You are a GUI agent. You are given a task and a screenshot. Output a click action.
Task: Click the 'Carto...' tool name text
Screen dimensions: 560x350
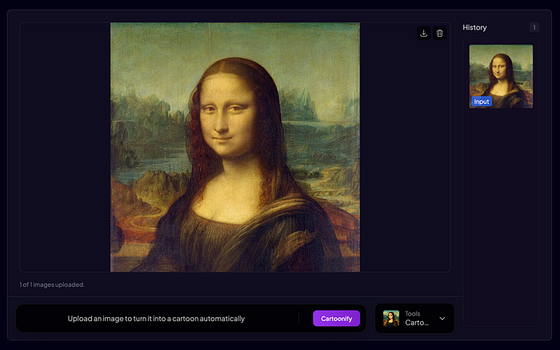coord(417,323)
